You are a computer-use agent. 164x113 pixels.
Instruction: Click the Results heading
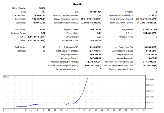pos(78,4)
